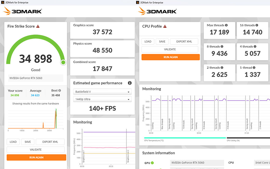Click the CPU Temperature legend bar
This screenshot has height=169, width=270.
pos(185,138)
